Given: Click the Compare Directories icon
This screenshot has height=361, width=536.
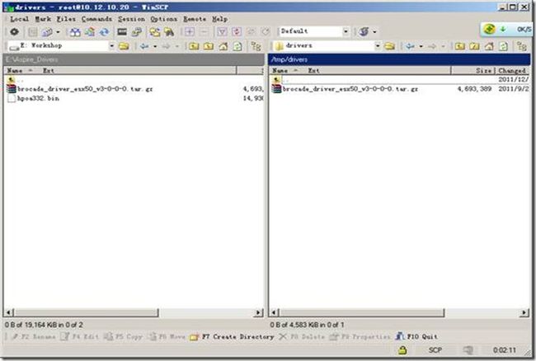Looking at the screenshot, I should [x=75, y=32].
